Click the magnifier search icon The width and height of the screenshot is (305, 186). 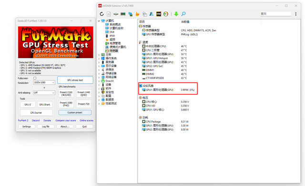tap(183, 14)
